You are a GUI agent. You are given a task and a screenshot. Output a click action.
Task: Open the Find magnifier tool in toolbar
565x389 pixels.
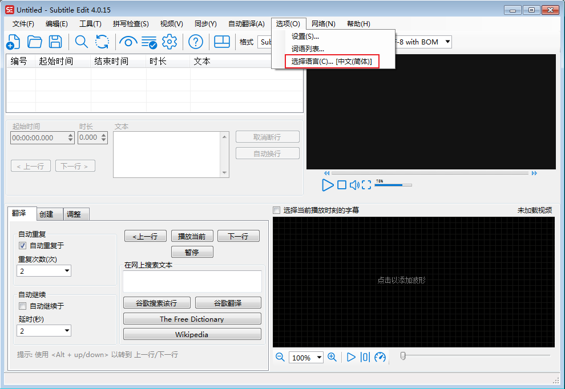[x=82, y=42]
